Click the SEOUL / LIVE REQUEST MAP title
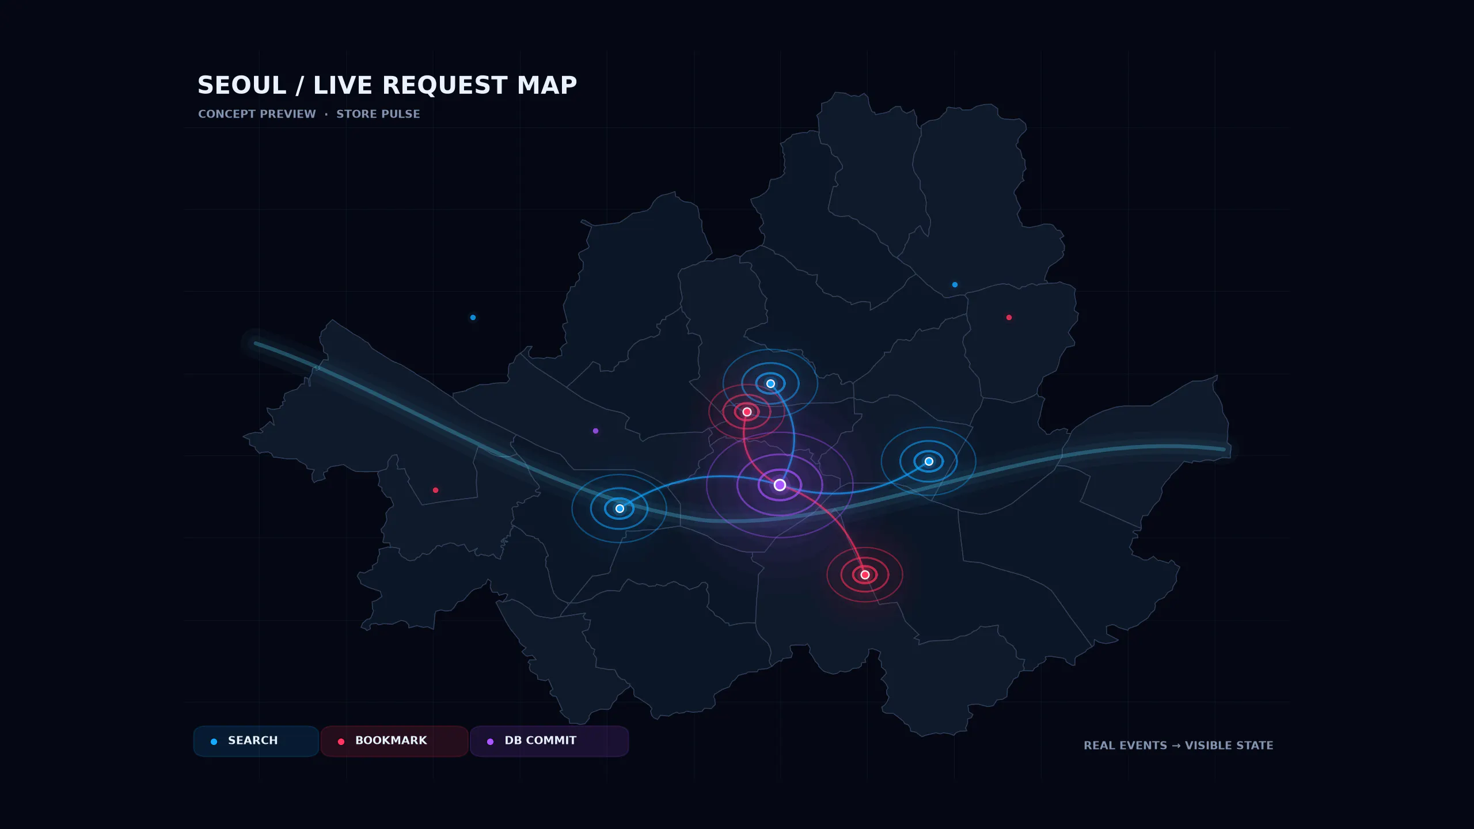1474x829 pixels. pyautogui.click(x=387, y=85)
